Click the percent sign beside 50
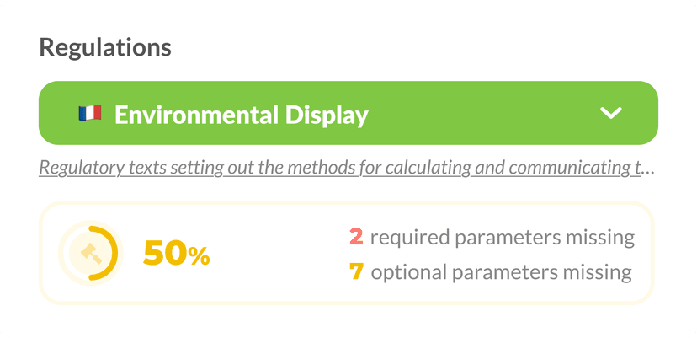697x338 pixels. point(199,256)
